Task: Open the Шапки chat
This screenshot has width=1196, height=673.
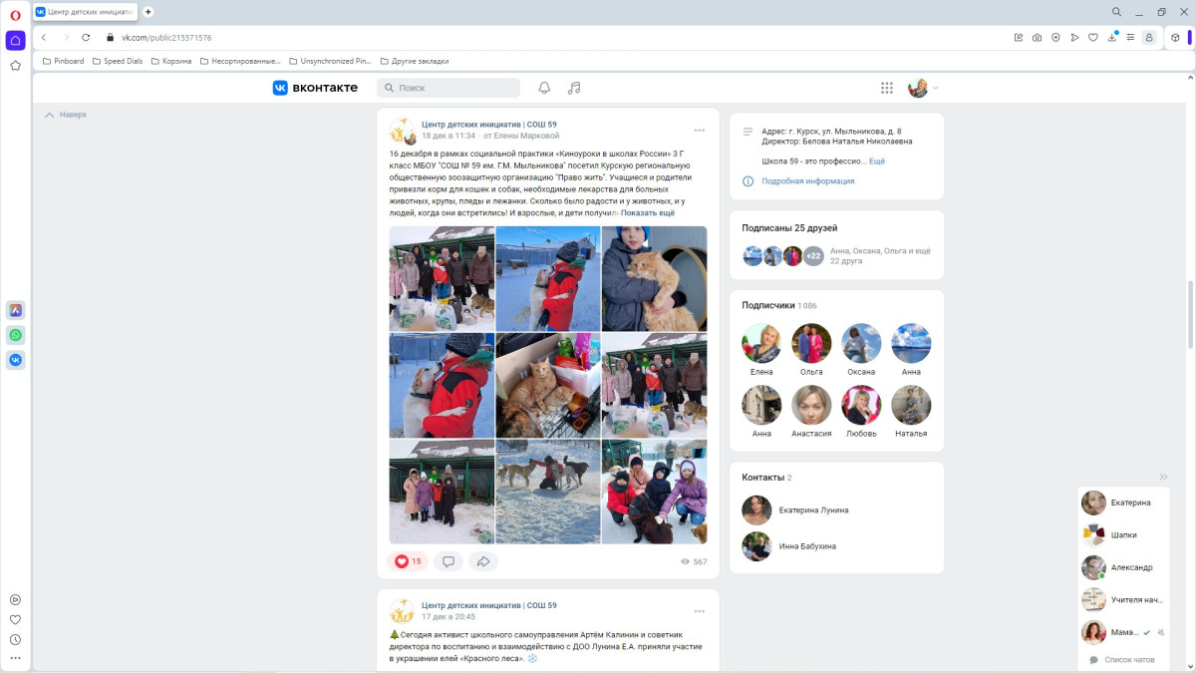Action: tap(1122, 535)
